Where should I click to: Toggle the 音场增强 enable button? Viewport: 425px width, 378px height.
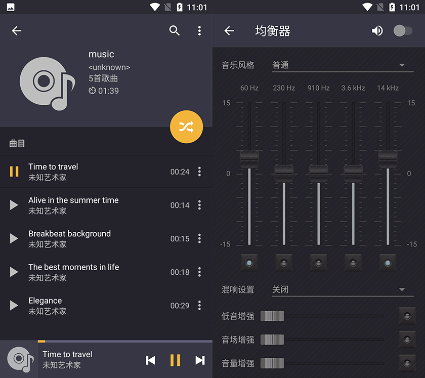[x=407, y=340]
